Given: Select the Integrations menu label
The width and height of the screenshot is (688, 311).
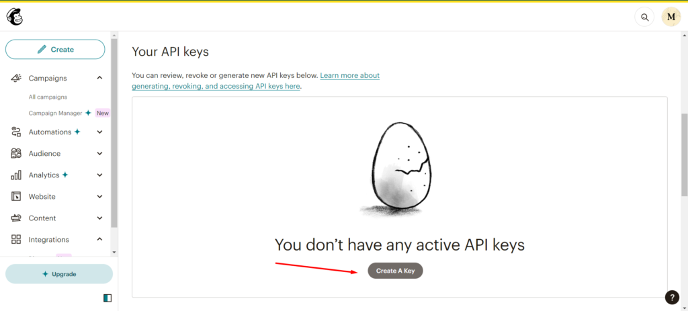Looking at the screenshot, I should point(48,240).
